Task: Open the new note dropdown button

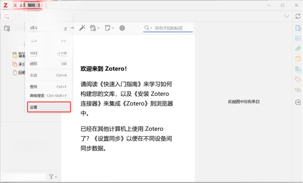Action: [x=109, y=28]
